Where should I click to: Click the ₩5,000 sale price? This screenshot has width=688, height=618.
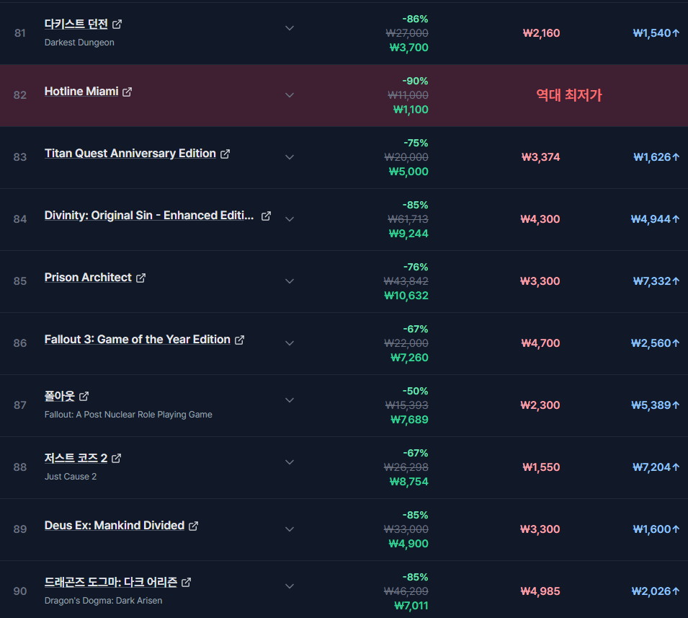(408, 172)
